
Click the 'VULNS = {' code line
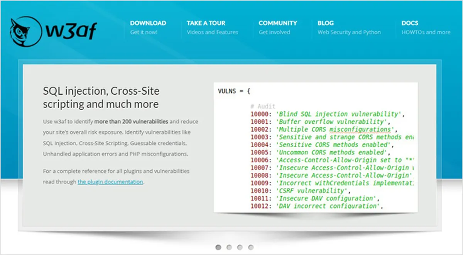(x=234, y=91)
